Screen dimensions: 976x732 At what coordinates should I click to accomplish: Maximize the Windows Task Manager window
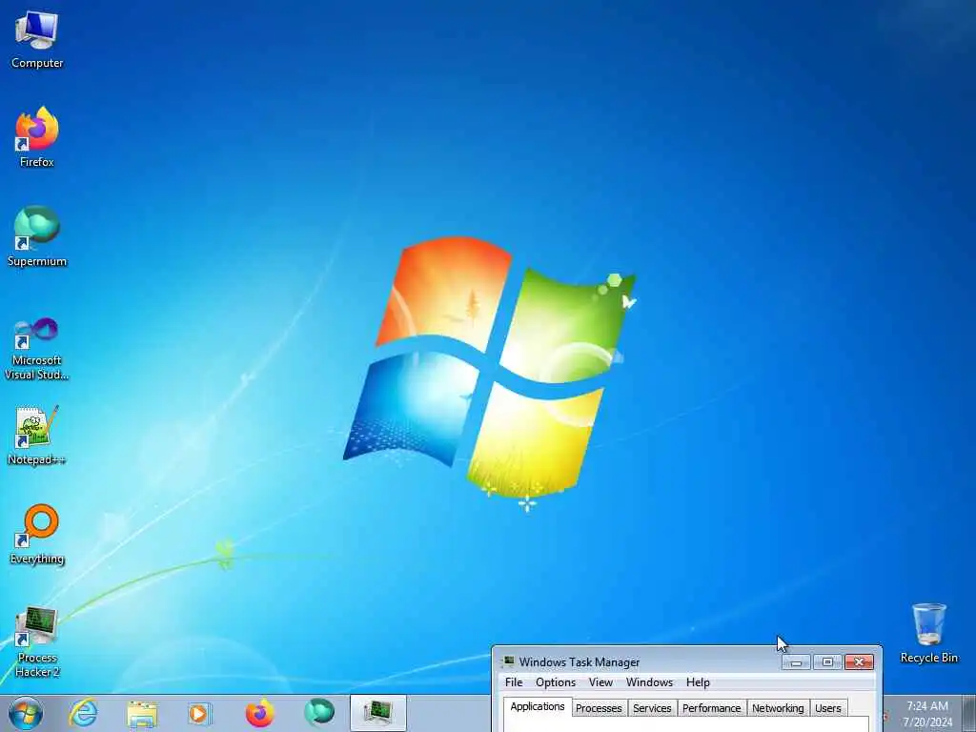click(827, 662)
